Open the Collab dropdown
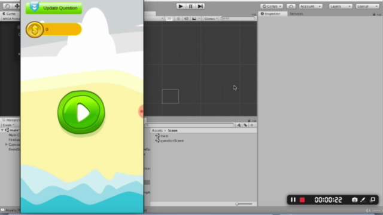Screen dimensions: 383x215 pyautogui.click(x=272, y=7)
